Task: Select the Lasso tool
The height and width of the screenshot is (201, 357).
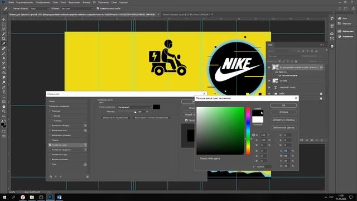Action: tap(4, 29)
